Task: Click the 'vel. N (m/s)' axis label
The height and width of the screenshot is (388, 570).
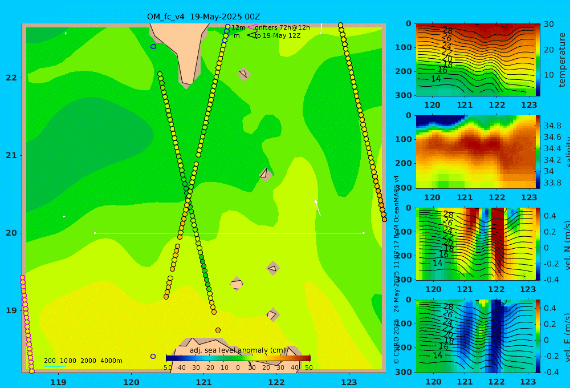Action: coord(567,245)
